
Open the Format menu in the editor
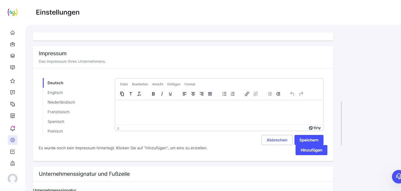(190, 84)
